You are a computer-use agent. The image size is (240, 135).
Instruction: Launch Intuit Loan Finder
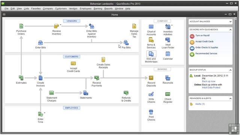coord(168,40)
